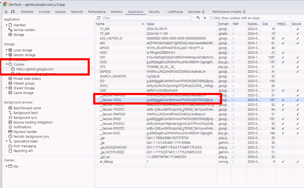The height and width of the screenshot is (188, 304).
Task: Click the Private state tokens icon
Action: [10, 78]
